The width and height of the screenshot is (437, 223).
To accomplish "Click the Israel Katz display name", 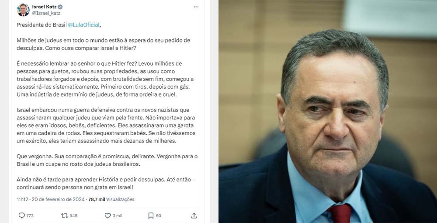I will click(44, 7).
